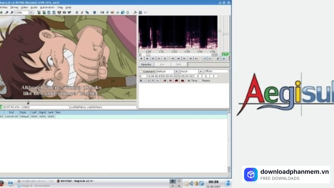Play audio from selection to end of file
Image resolution: width=334 pixels, height=188 pixels.
[x=196, y=58]
